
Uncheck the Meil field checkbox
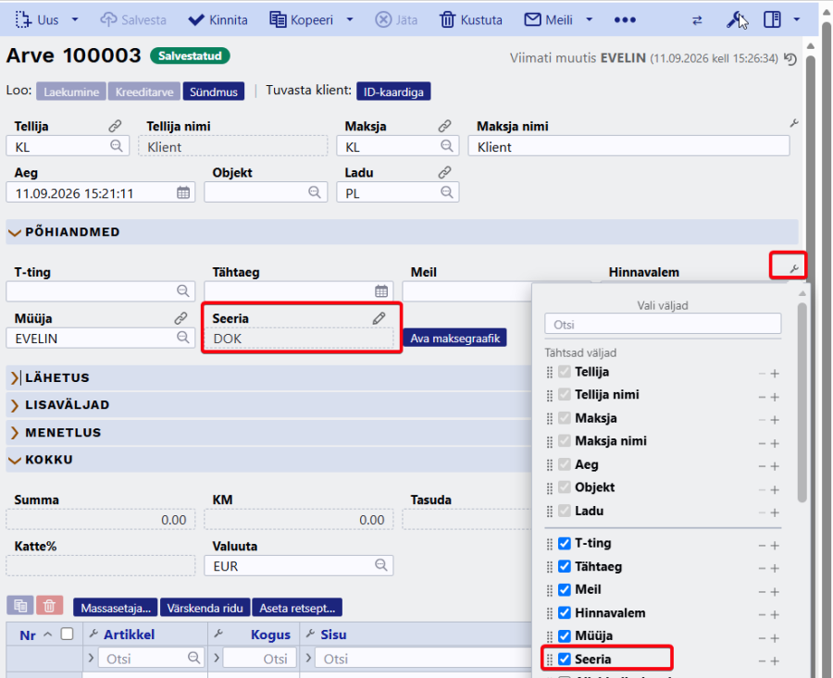tap(565, 589)
